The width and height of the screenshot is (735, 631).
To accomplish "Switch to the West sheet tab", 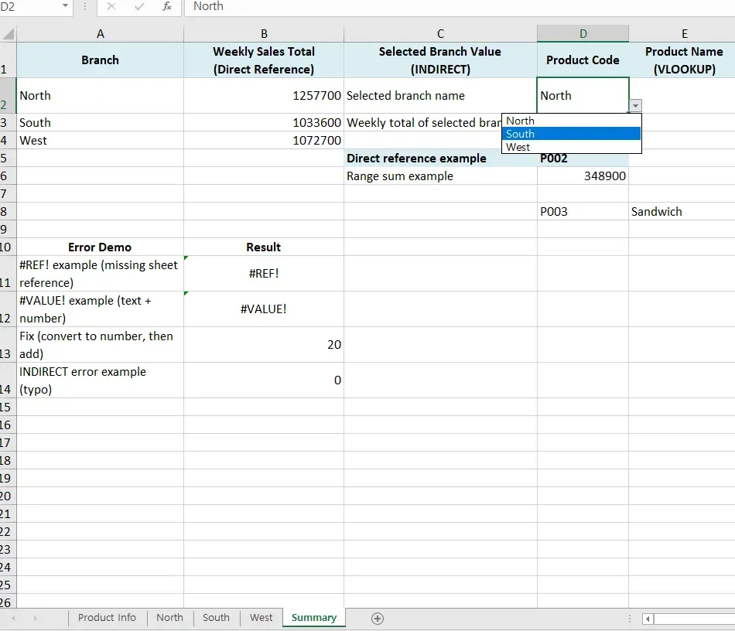I will click(261, 618).
